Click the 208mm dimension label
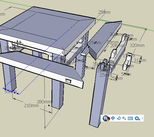154x137 pixels. pos(118,46)
